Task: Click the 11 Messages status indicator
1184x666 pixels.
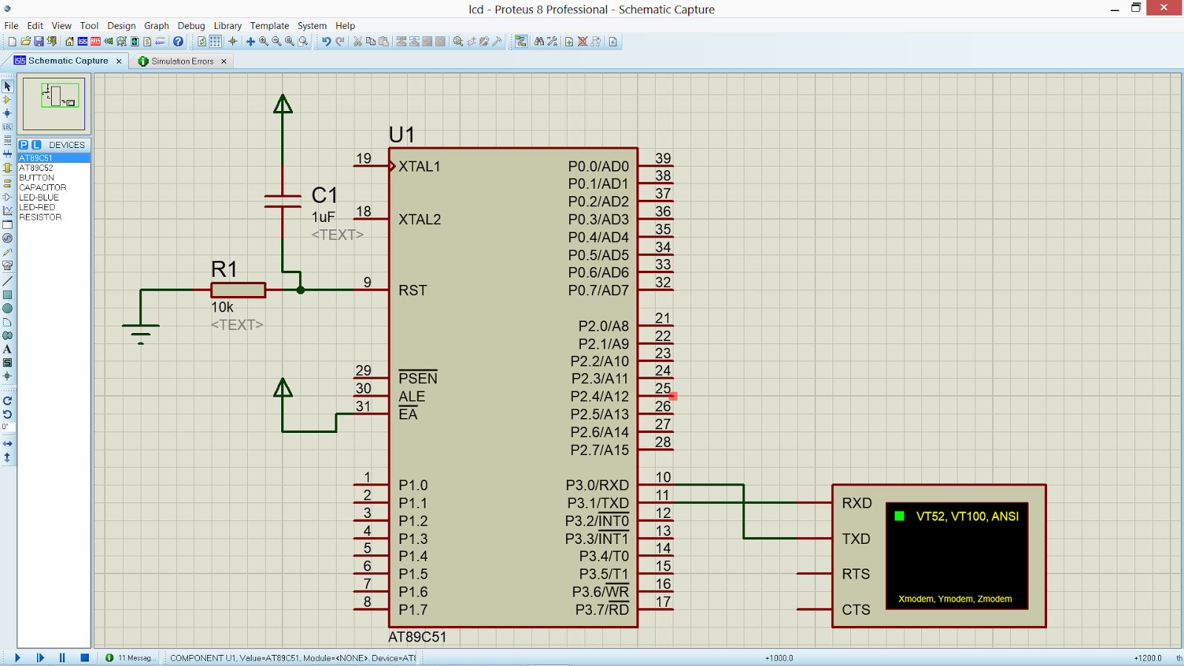Action: (x=132, y=657)
